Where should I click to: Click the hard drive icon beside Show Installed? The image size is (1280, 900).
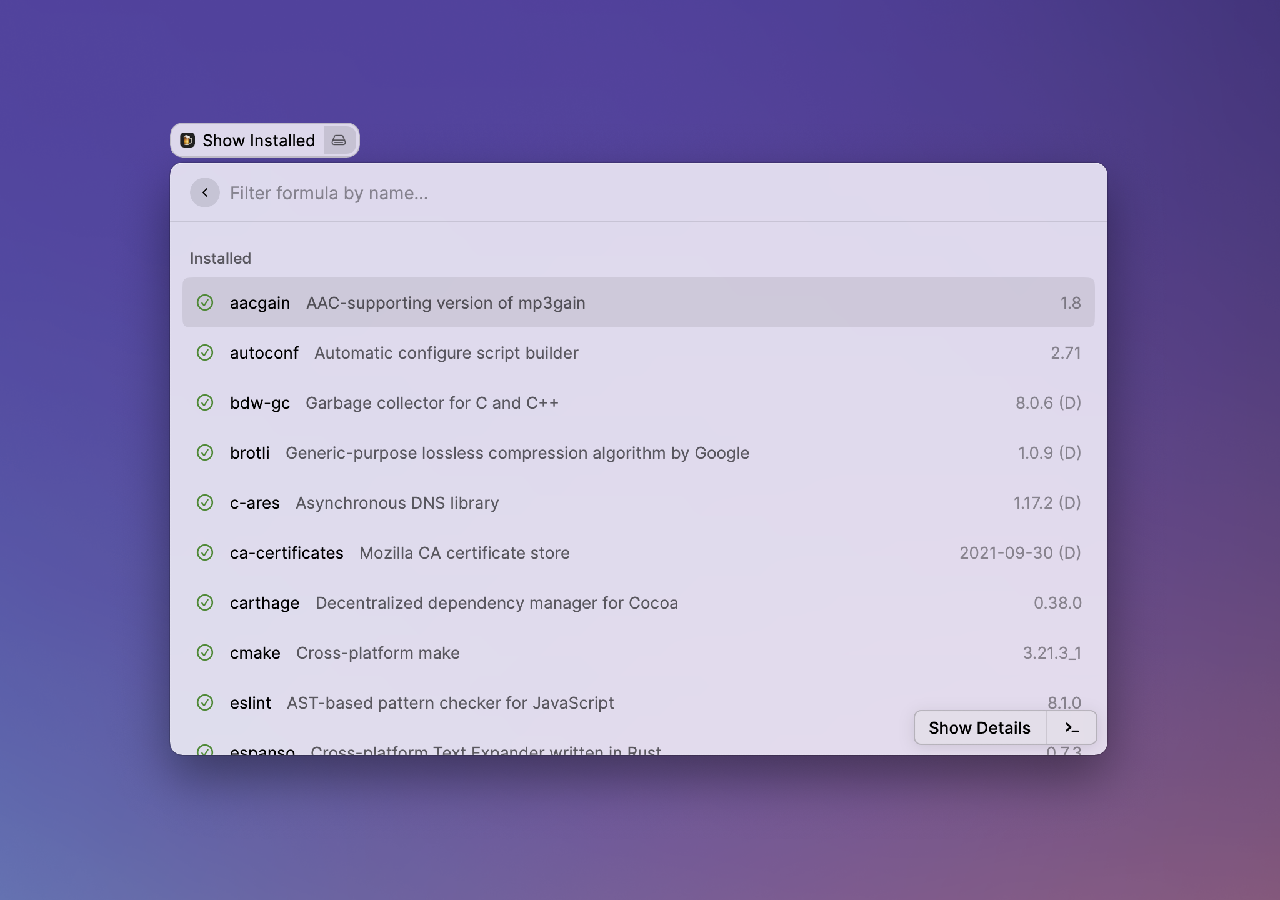click(x=339, y=140)
